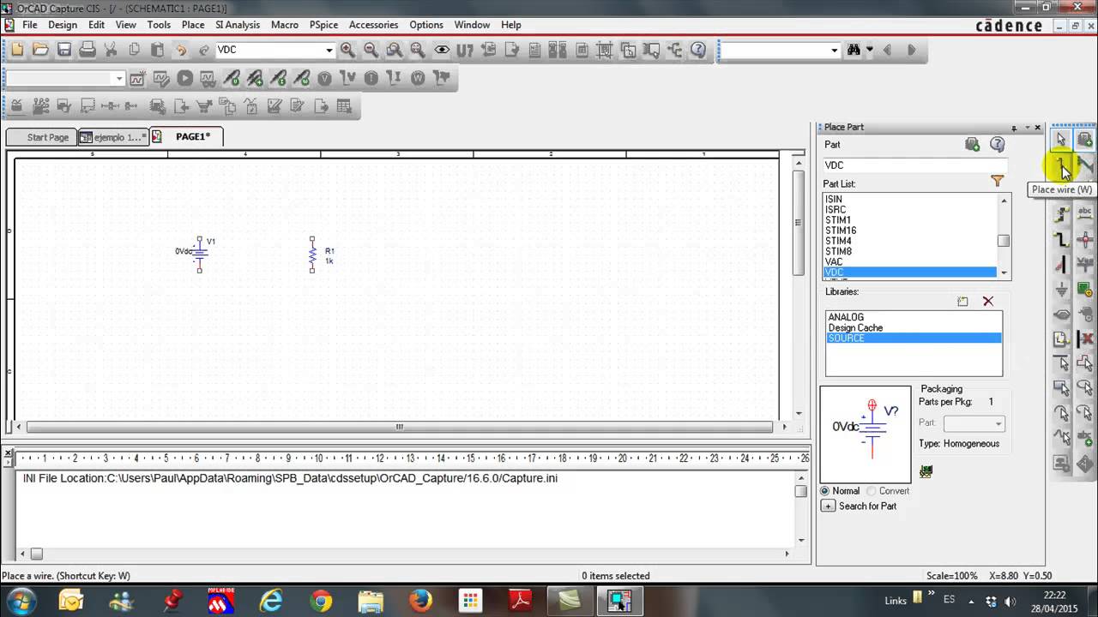1098x617 pixels.
Task: Click Place Part panel help question icon
Action: click(997, 145)
